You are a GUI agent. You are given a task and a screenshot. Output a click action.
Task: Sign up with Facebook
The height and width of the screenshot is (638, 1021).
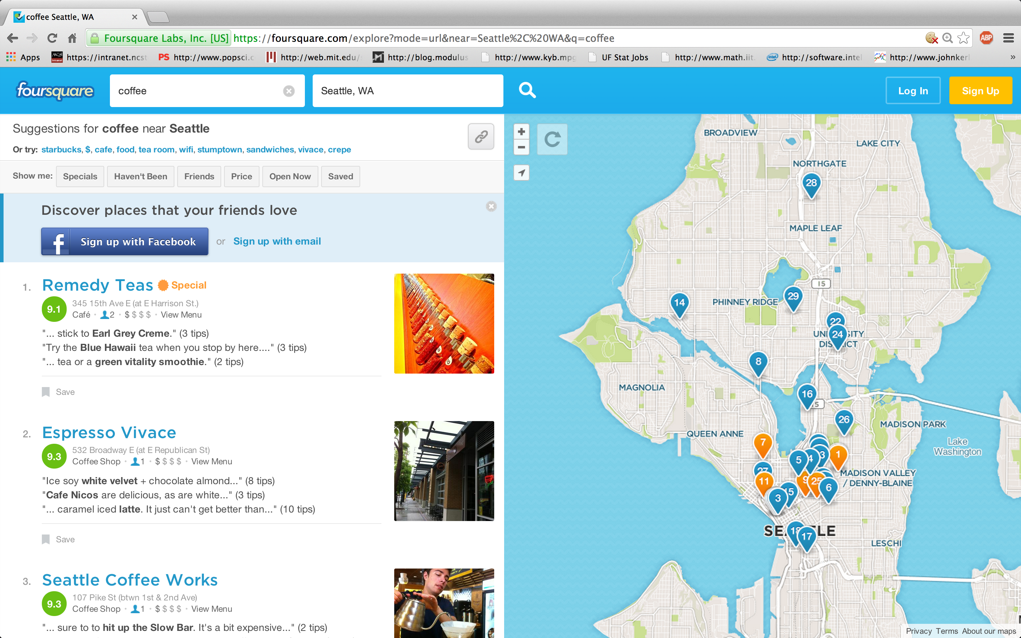point(125,241)
